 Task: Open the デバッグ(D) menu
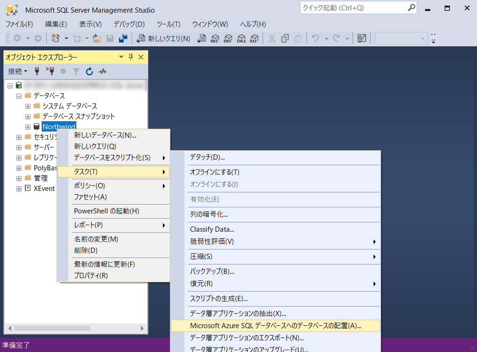point(129,24)
